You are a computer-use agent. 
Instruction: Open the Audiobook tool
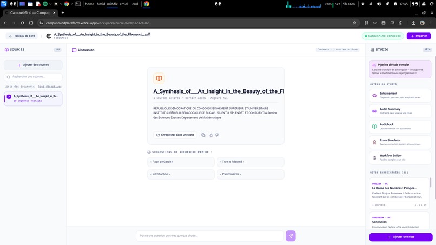400,127
